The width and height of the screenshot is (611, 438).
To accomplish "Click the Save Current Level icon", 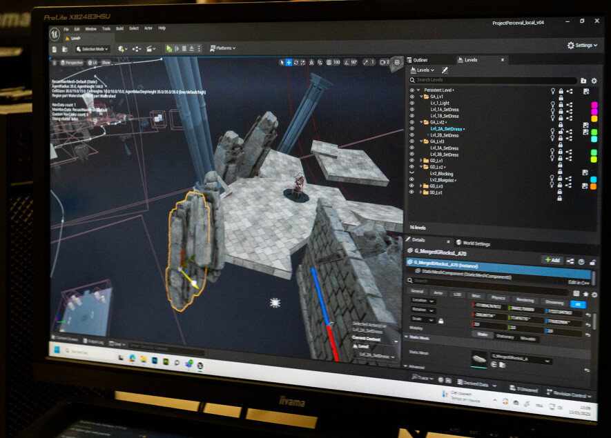I will tap(55, 49).
